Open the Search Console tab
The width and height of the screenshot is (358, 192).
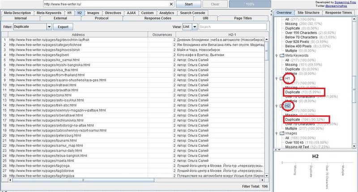point(192,13)
